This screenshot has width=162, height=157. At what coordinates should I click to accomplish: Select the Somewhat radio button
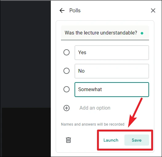point(67,89)
